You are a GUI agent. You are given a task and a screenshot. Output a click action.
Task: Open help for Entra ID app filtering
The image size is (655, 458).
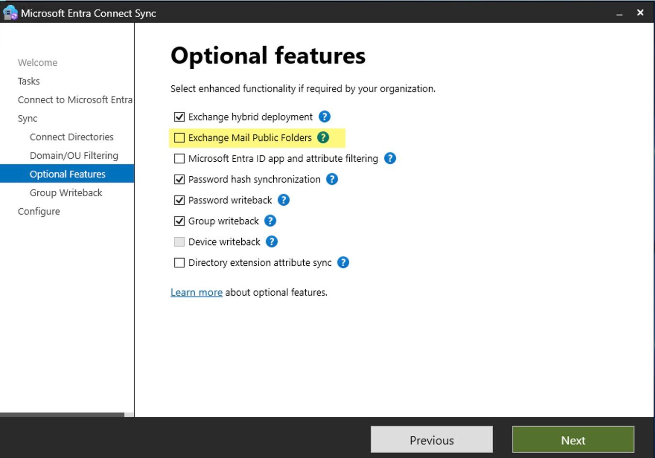pos(390,158)
